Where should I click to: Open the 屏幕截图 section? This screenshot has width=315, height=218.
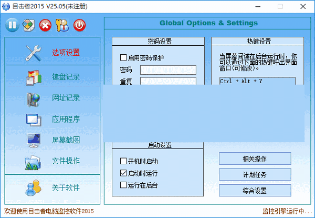pyautogui.click(x=66, y=140)
